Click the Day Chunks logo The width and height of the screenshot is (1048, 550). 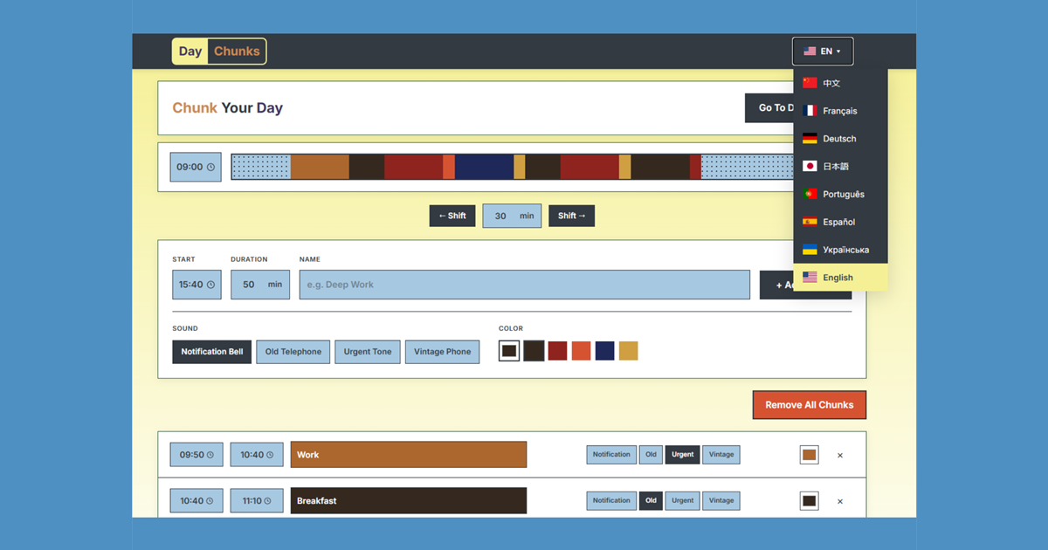coord(219,52)
